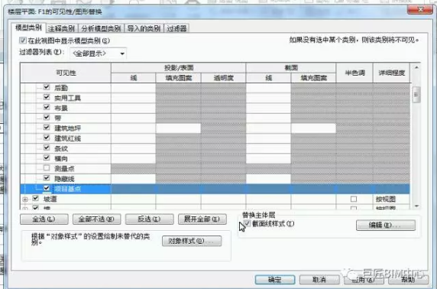Click the 全部不选 button
Image resolution: width=437 pixels, height=289 pixels.
point(97,219)
